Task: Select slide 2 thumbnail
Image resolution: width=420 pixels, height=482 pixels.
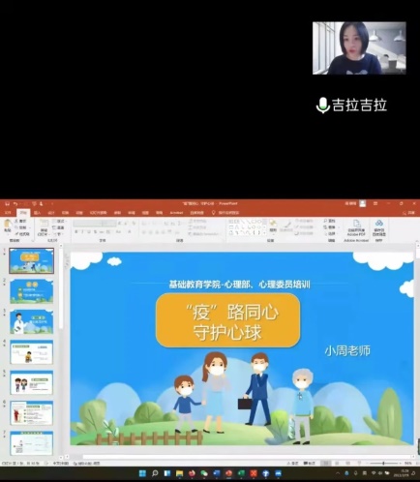Action: pos(31,291)
